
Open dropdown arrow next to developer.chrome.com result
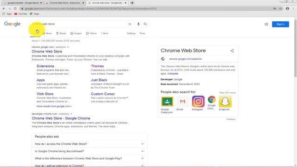[71, 114]
